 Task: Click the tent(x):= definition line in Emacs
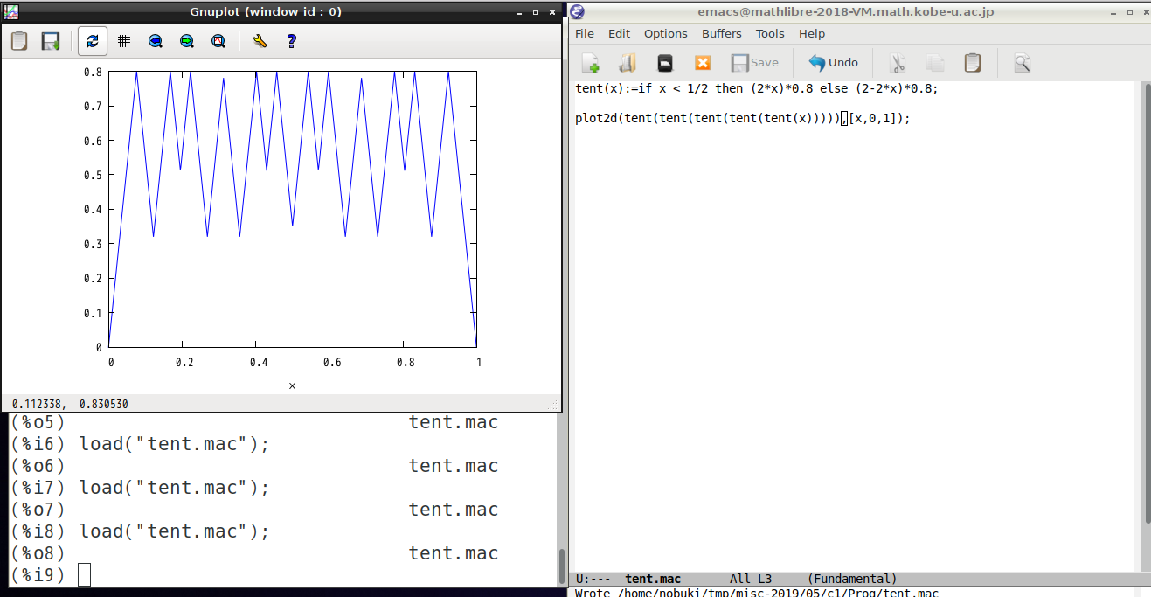click(x=757, y=88)
